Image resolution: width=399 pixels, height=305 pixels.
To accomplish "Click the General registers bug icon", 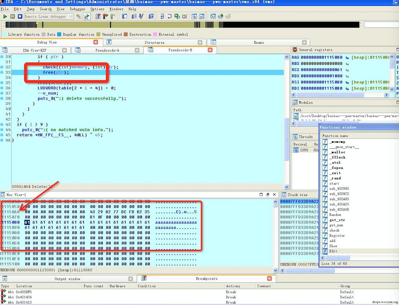I will click(295, 50).
